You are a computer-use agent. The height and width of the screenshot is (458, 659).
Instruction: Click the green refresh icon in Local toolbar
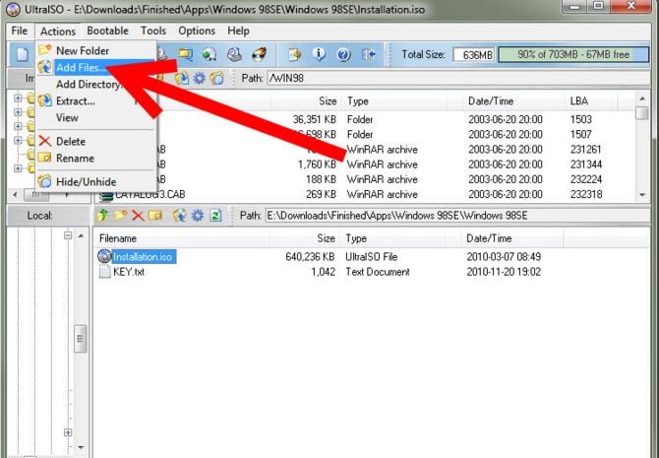(215, 215)
